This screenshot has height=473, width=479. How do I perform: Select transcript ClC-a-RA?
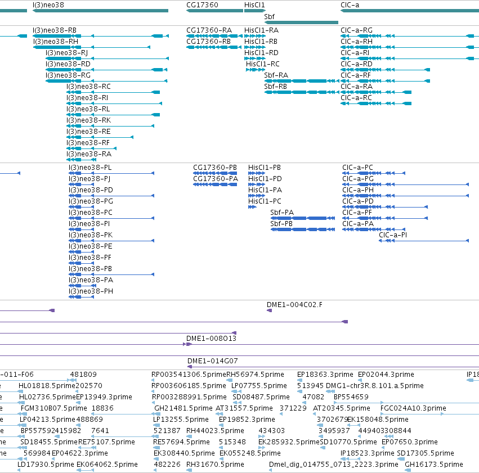point(357,87)
